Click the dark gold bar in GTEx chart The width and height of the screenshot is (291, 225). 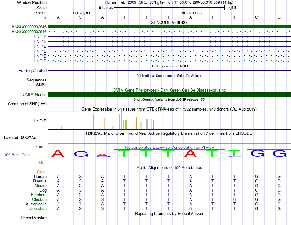(x=136, y=123)
